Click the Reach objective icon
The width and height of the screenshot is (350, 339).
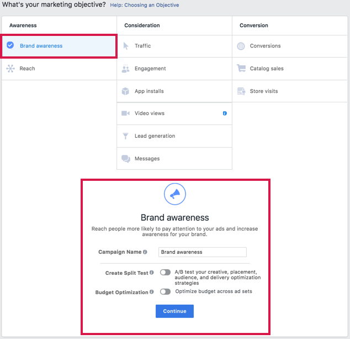[x=10, y=69]
